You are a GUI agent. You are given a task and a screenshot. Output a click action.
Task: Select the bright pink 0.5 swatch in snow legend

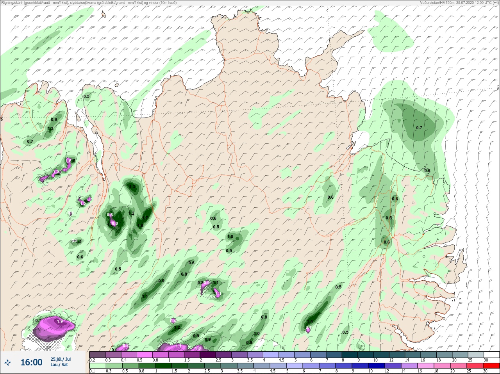(145, 354)
